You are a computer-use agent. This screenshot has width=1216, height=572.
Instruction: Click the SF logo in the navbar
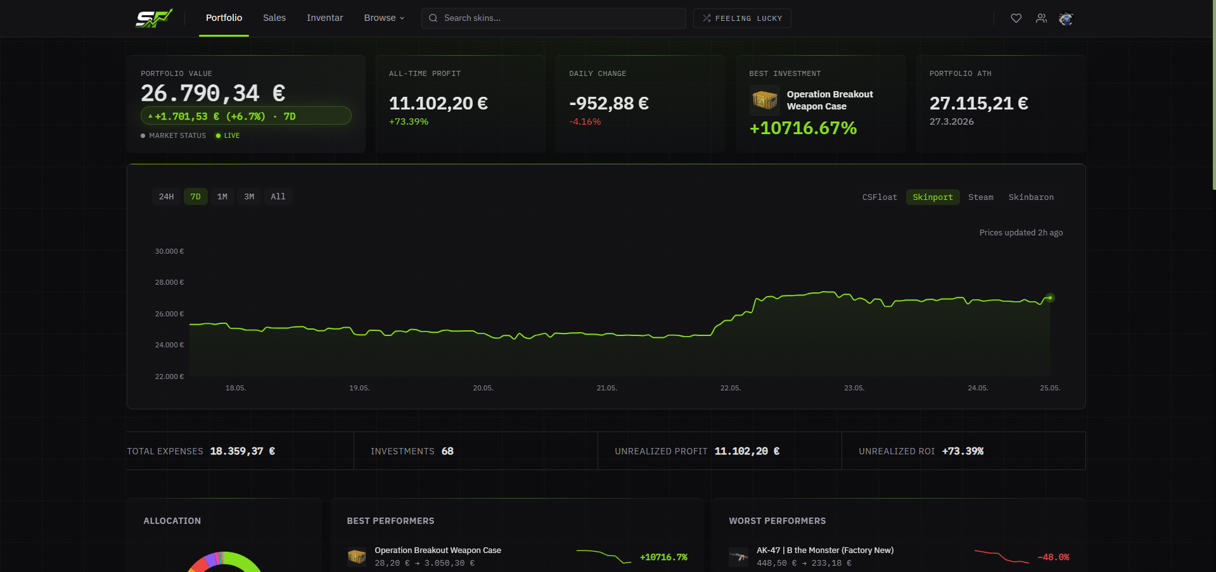coord(154,18)
